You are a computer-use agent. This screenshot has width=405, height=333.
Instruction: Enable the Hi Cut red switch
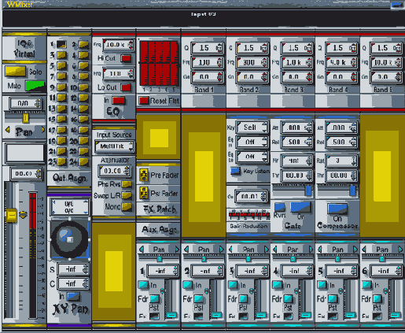coord(126,58)
